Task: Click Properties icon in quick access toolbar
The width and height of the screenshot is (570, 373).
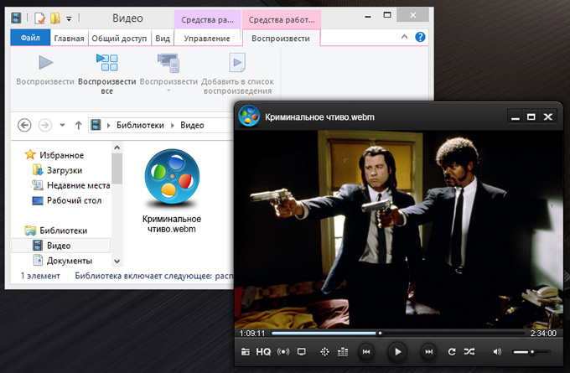Action: [39, 18]
